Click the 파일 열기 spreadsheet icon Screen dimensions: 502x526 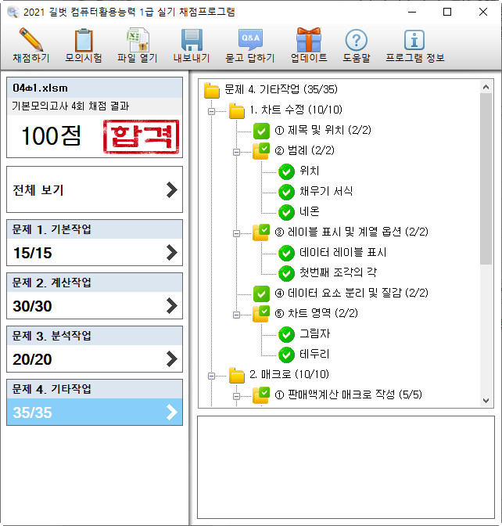[138, 40]
